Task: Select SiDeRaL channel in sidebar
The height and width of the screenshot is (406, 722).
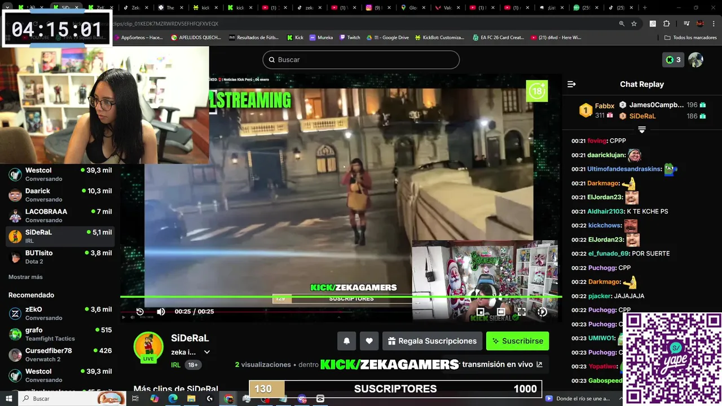Action: coord(60,236)
